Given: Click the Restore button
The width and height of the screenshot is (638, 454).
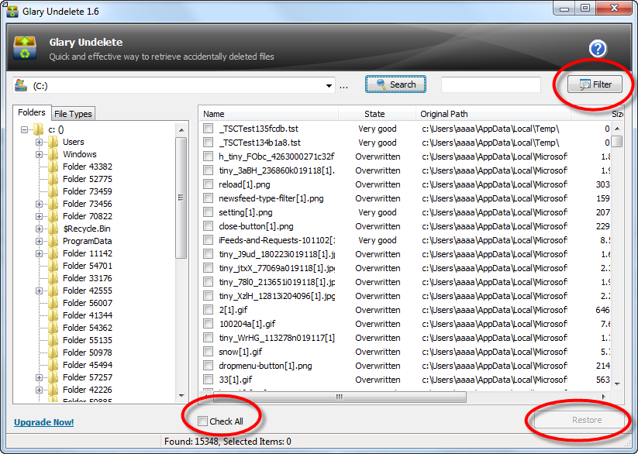Looking at the screenshot, I should tap(580, 420).
